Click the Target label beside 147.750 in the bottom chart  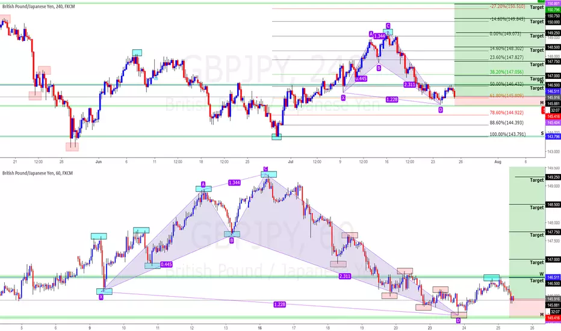tap(537, 235)
